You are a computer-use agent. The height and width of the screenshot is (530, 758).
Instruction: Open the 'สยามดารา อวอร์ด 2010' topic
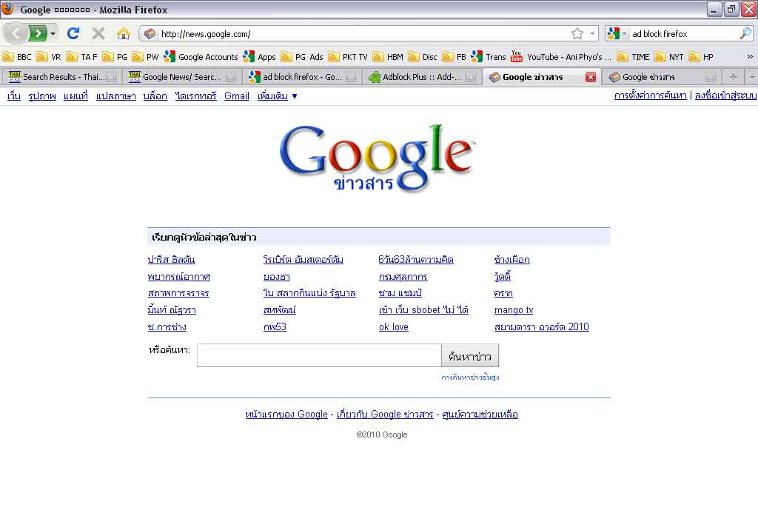[541, 327]
